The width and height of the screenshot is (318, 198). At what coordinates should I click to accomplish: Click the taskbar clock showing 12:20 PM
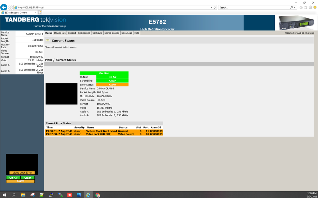click(312, 193)
